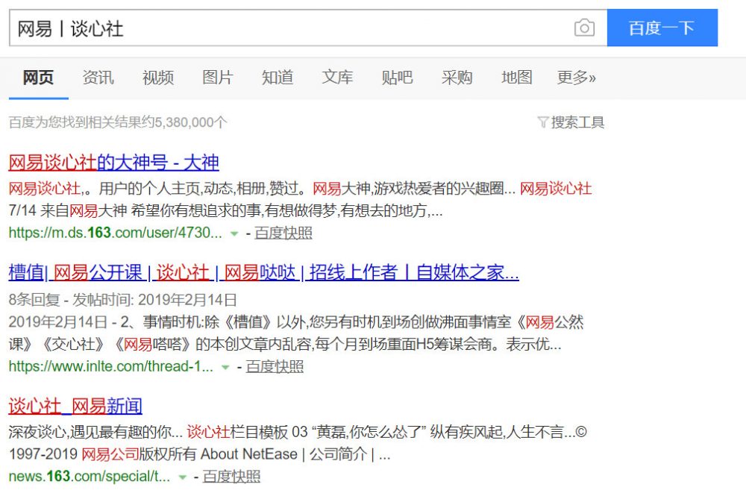Expand dropdown arrow beside m.ds.163.com URL
This screenshot has width=746, height=499.
coord(234,233)
